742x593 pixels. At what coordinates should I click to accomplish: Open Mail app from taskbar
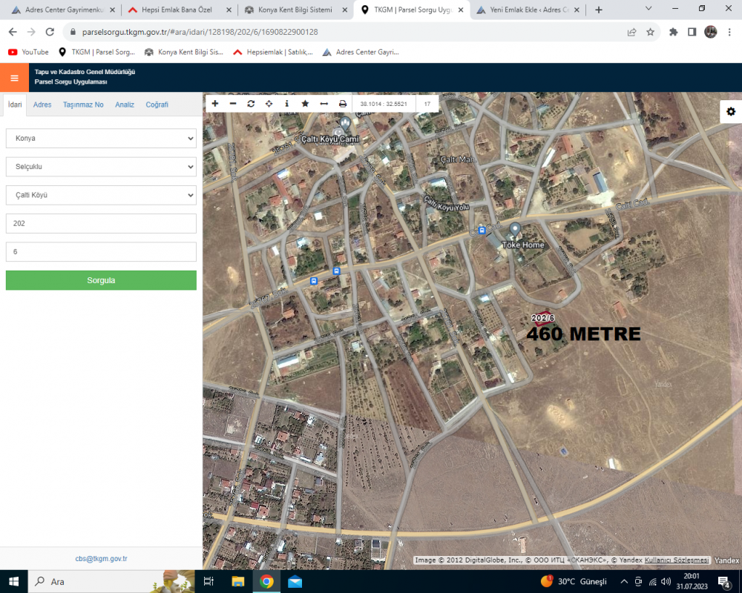(x=295, y=581)
